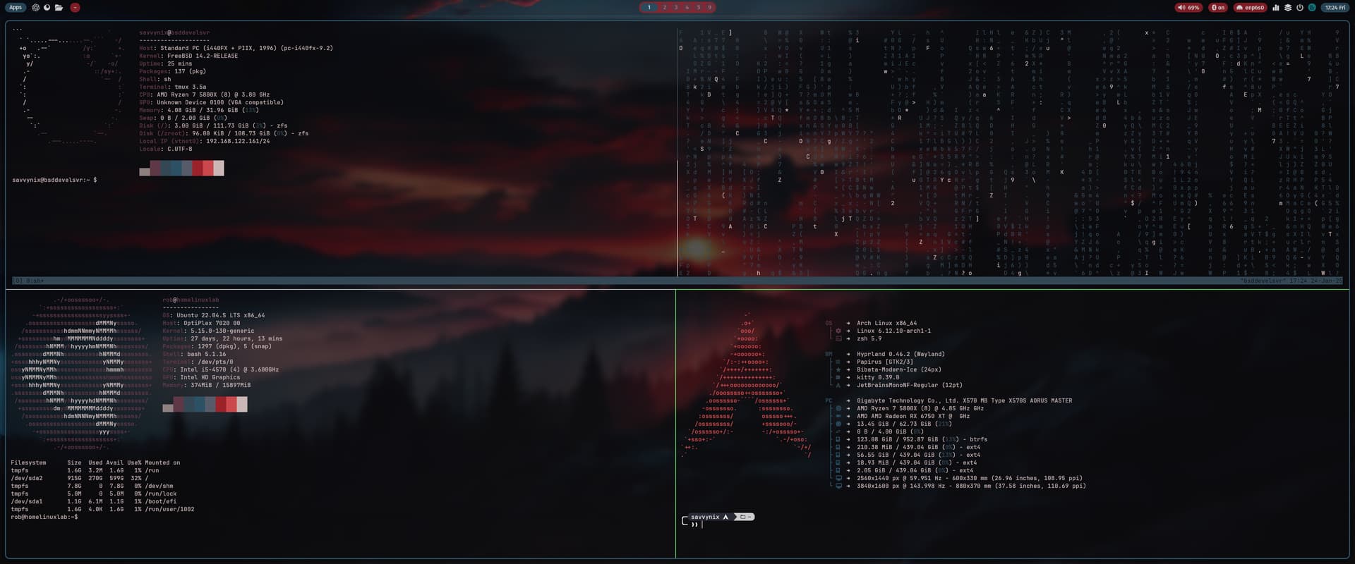Click the teal clock icon
1355x564 pixels.
pos(1312,8)
